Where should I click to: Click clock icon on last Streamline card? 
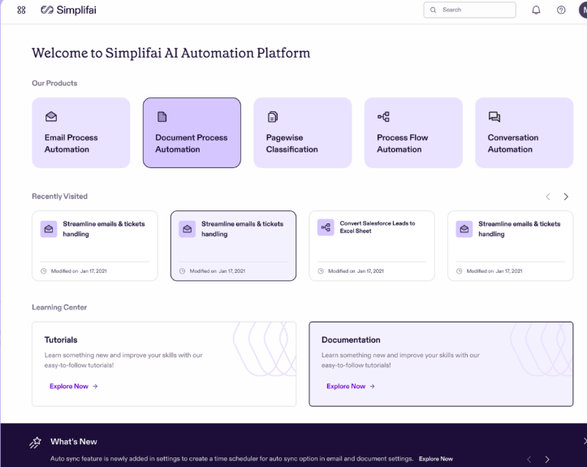tap(459, 270)
